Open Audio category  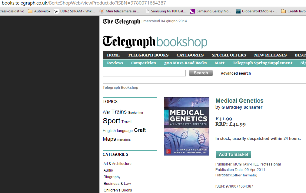pyautogui.click(x=108, y=170)
